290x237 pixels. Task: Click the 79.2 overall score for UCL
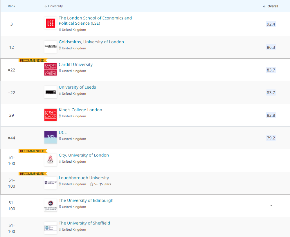coord(271,138)
